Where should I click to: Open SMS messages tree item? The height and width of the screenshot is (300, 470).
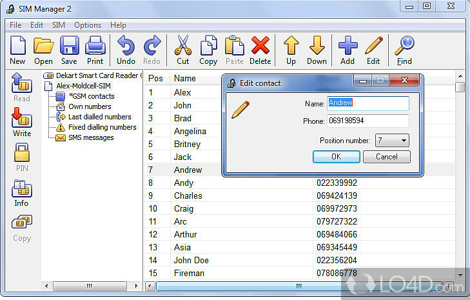tap(90, 137)
